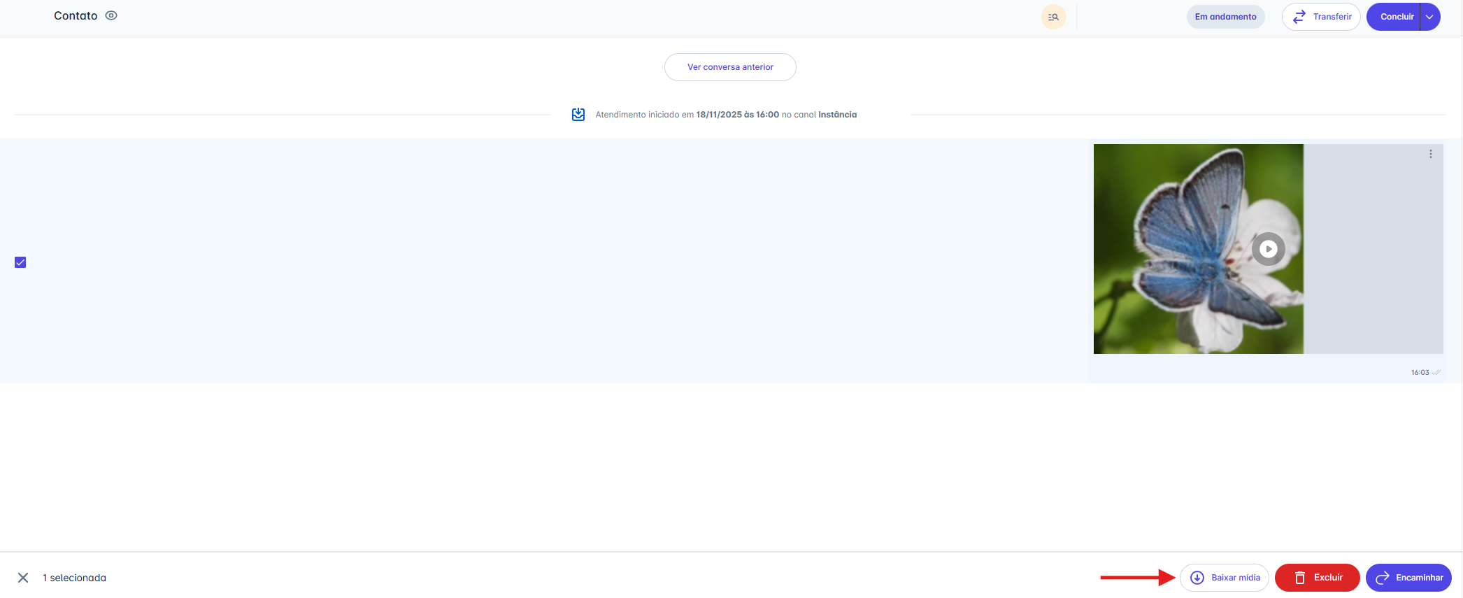Open Ver conversa anterior

click(730, 67)
